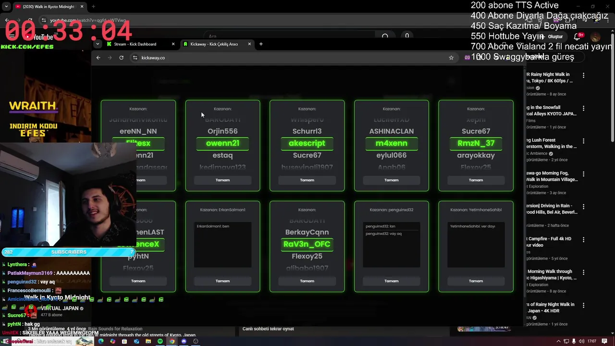
Task: Click Tamam on the m4xenn winner card
Action: [x=392, y=180]
